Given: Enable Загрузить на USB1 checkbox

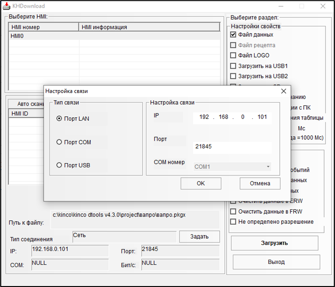Looking at the screenshot, I should point(233,66).
